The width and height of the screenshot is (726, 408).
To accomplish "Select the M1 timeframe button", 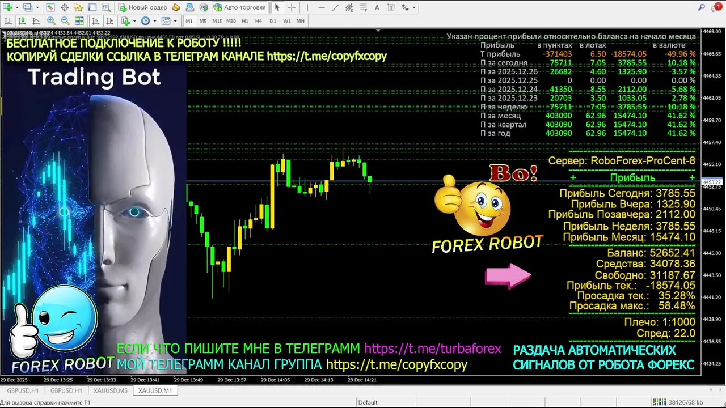I will click(189, 21).
